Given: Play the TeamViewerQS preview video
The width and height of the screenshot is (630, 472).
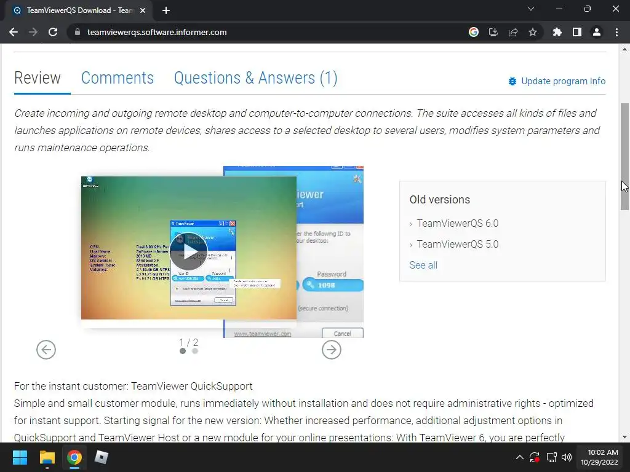Looking at the screenshot, I should (x=188, y=251).
